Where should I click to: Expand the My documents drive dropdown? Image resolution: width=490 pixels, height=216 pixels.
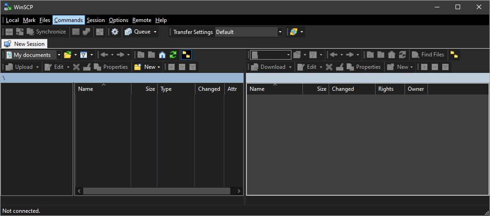click(59, 55)
